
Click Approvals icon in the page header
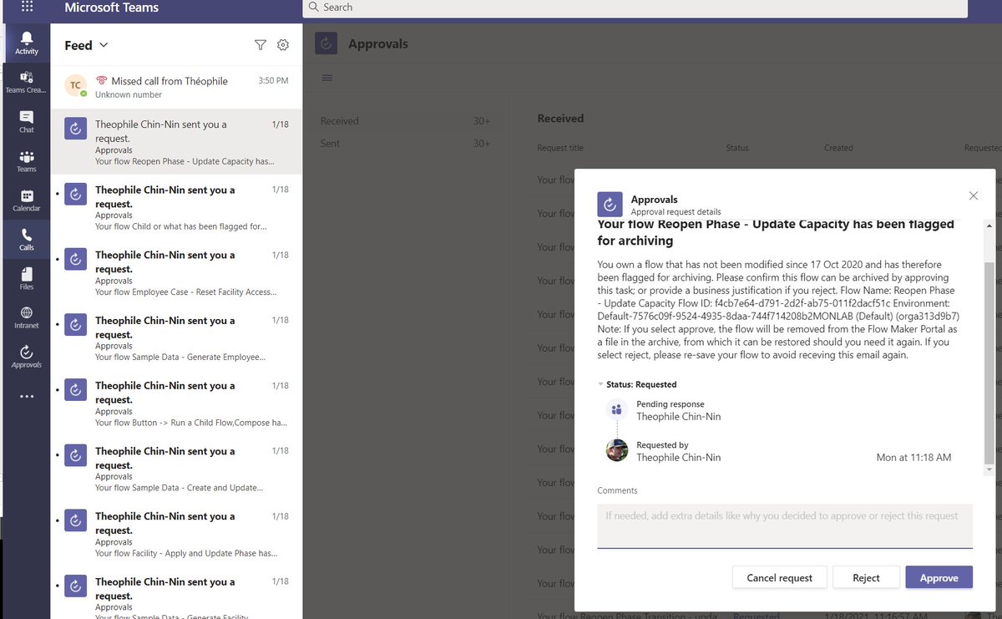click(326, 44)
